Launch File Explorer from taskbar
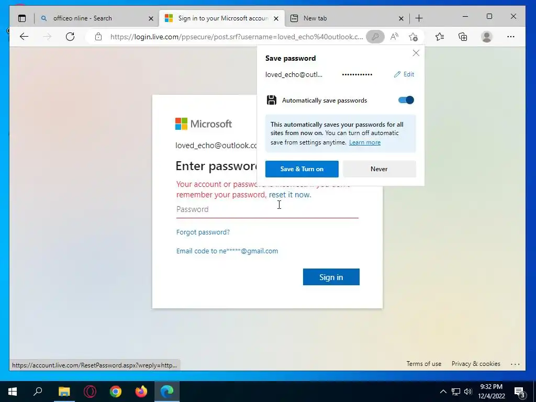The width and height of the screenshot is (536, 402). 64,392
